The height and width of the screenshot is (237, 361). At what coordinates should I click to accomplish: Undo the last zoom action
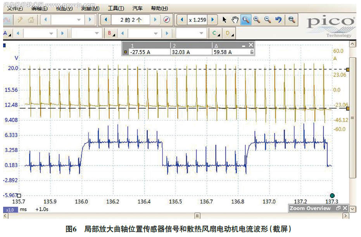click(x=279, y=20)
